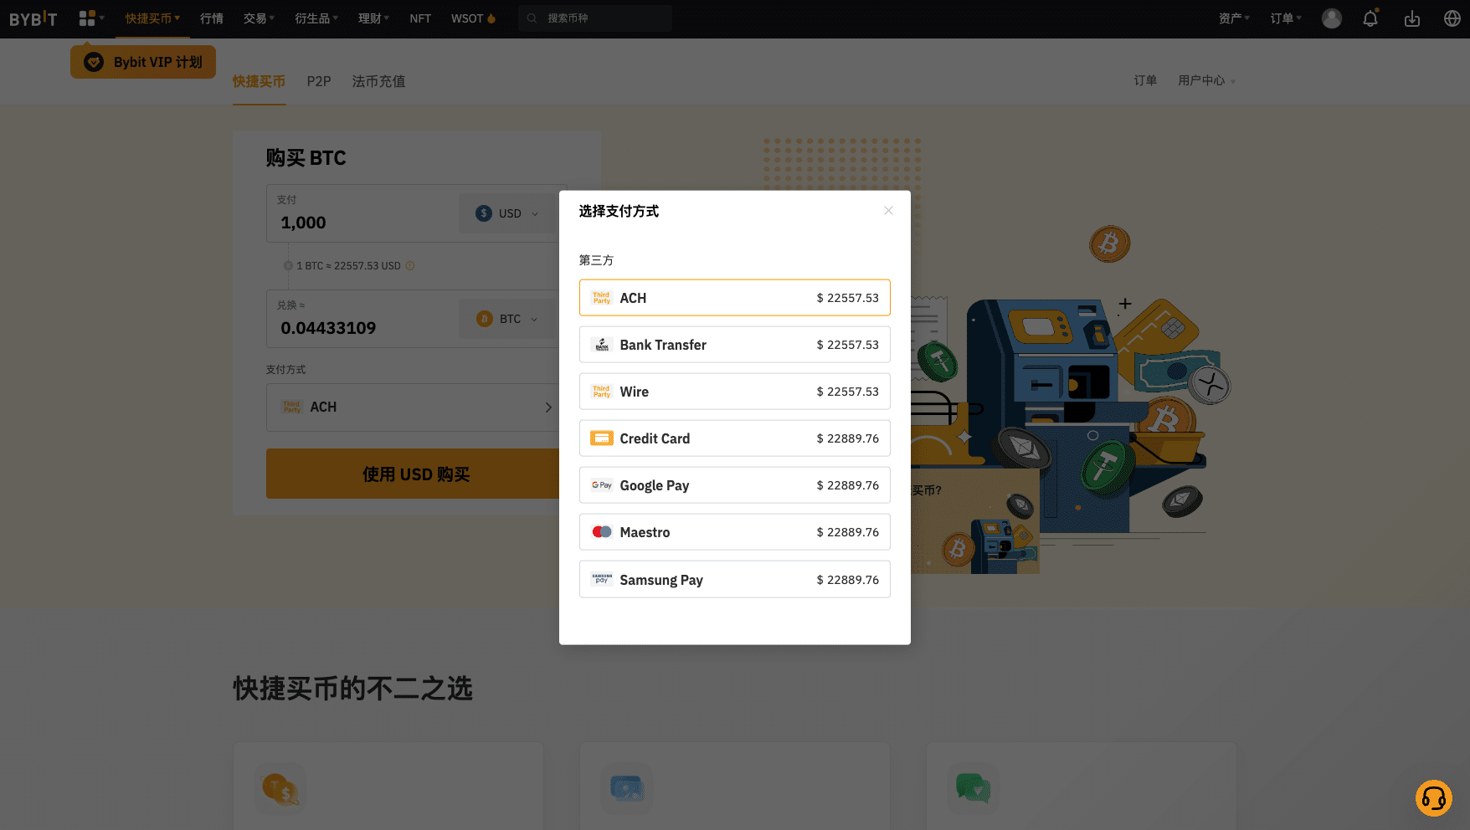Click the 1 BTC ≈ 22557.53 USD text
The image size is (1470, 830).
pyautogui.click(x=348, y=266)
